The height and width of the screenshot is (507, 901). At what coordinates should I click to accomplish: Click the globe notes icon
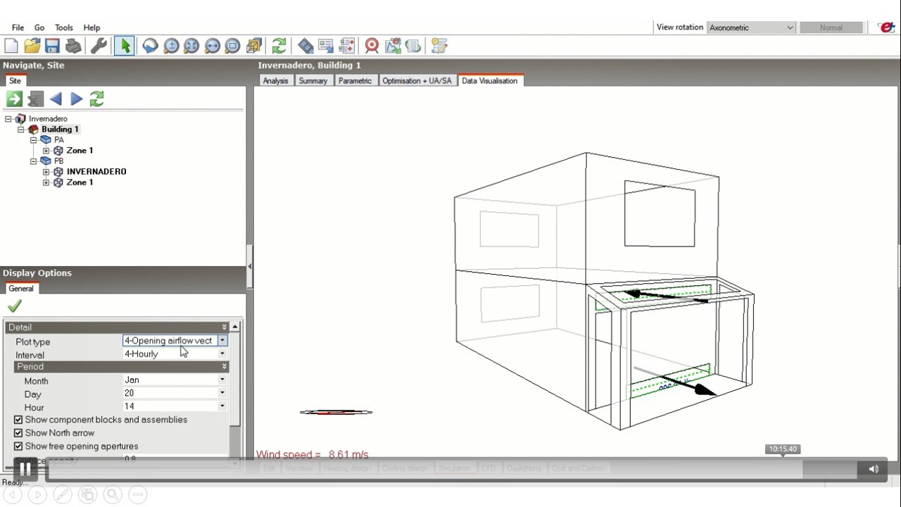[413, 46]
